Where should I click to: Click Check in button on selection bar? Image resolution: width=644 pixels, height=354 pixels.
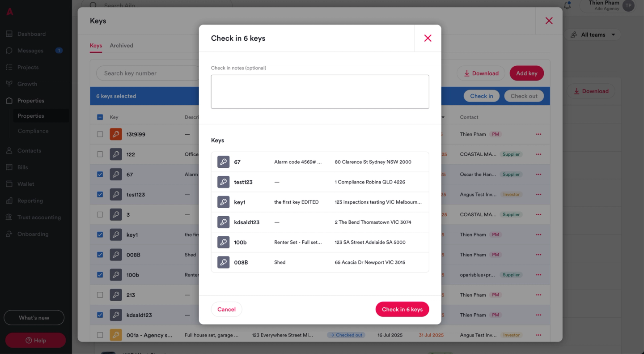tap(481, 96)
